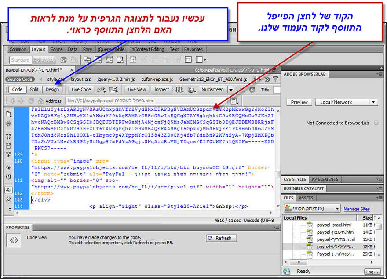Open the site drive dropdown
387x279 pixels.
click(312, 209)
